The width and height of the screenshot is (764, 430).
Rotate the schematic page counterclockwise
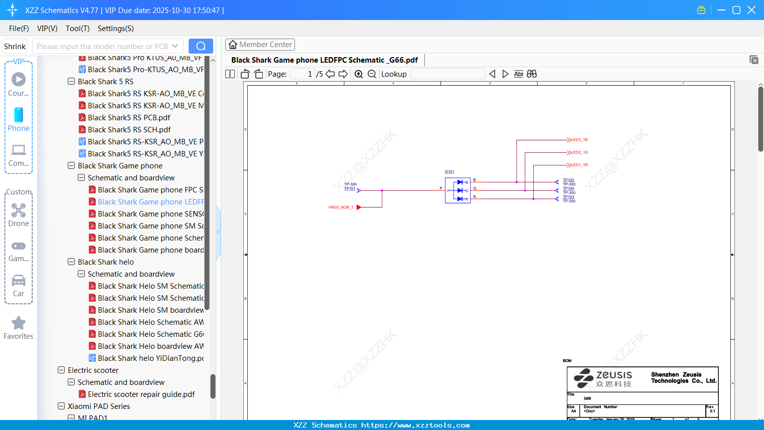[245, 74]
